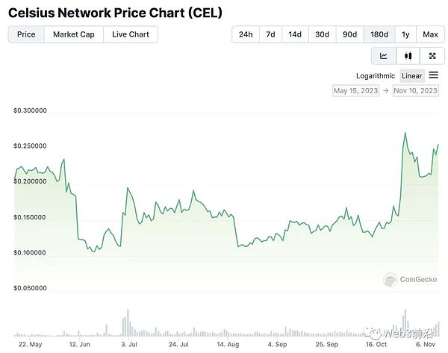This screenshot has height=353, width=448.
Task: Open the May 15, 2023 start date picker
Action: (358, 90)
